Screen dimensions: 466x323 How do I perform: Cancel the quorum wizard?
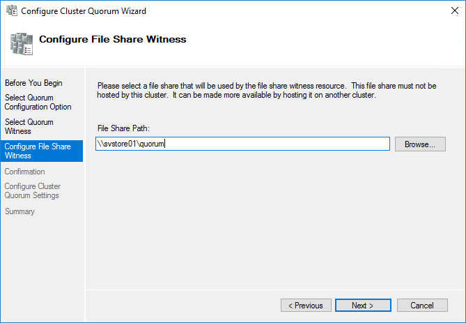(422, 306)
